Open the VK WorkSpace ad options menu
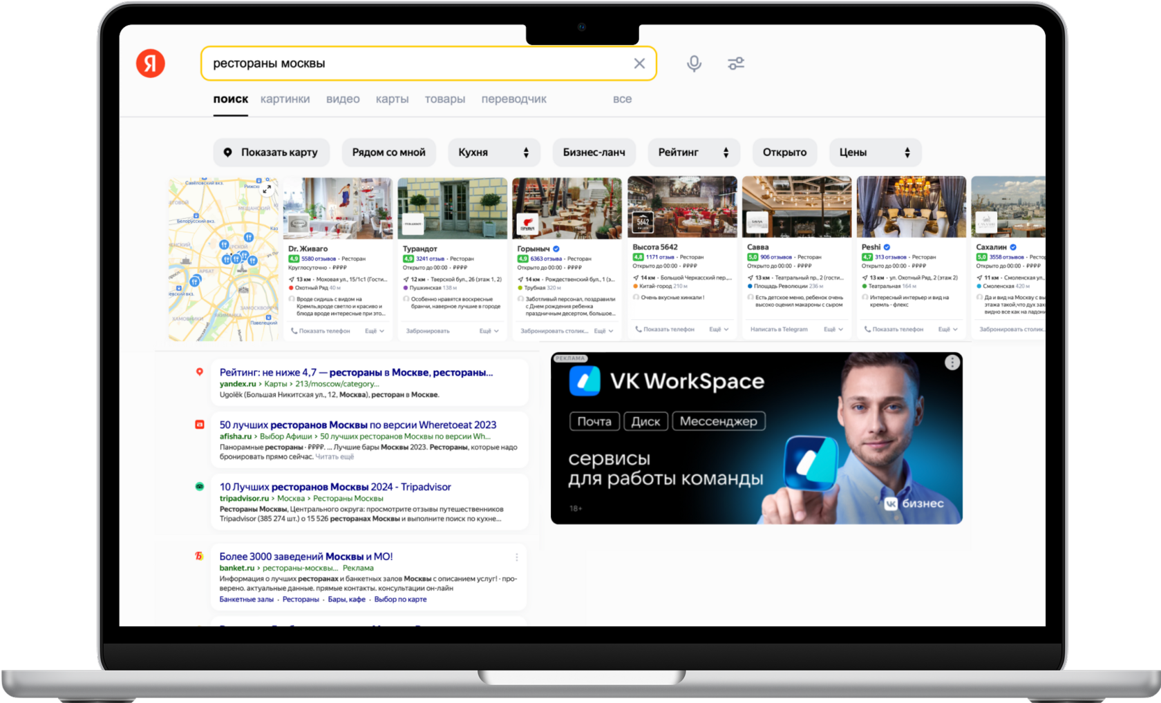This screenshot has width=1161, height=703. click(952, 363)
